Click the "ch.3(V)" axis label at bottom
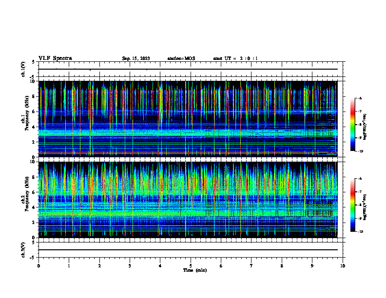Viewport: 386px width, 298px height. [23, 250]
